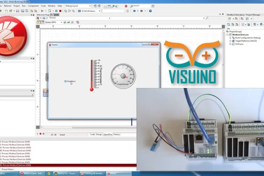Switch to the Unit1 editor tab
The height and width of the screenshot is (176, 264).
tap(55, 15)
